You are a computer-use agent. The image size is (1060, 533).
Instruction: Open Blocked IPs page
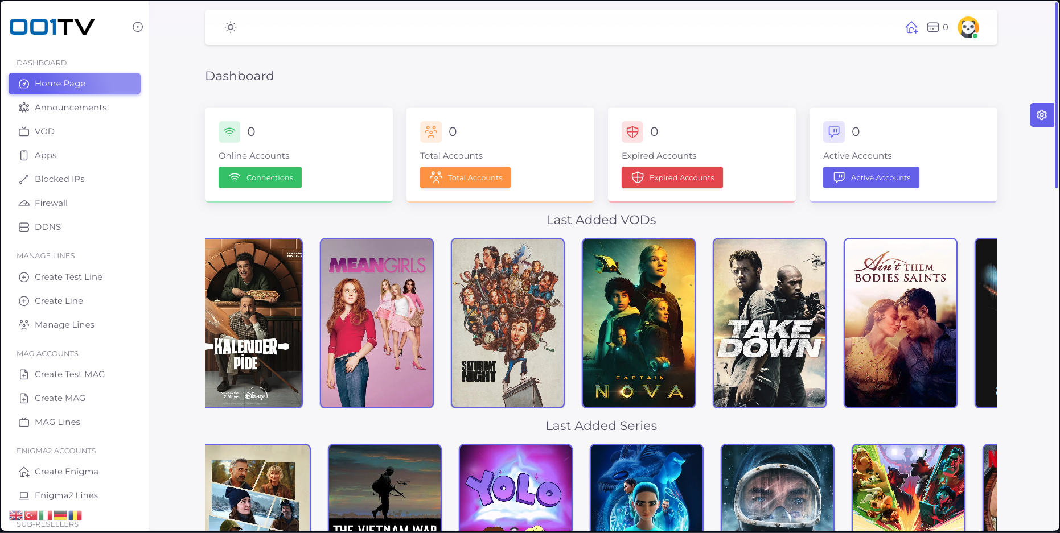tap(75, 179)
